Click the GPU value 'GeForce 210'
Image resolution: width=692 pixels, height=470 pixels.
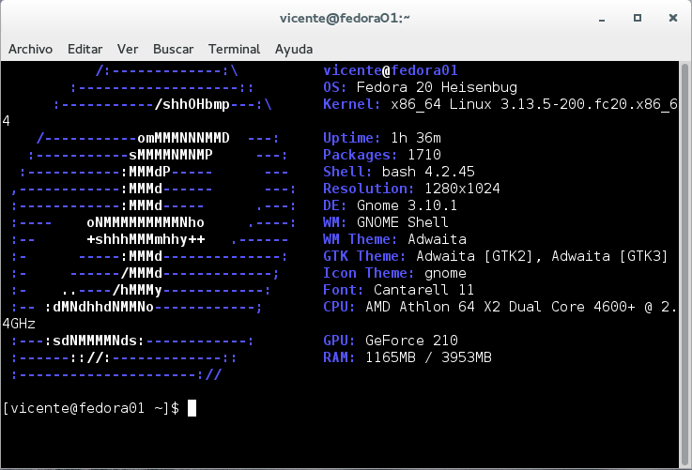click(411, 341)
